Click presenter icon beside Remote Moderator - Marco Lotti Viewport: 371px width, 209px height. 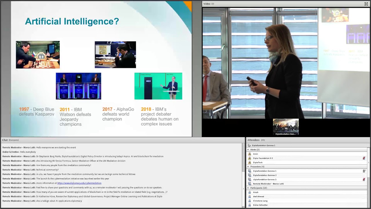250,184
